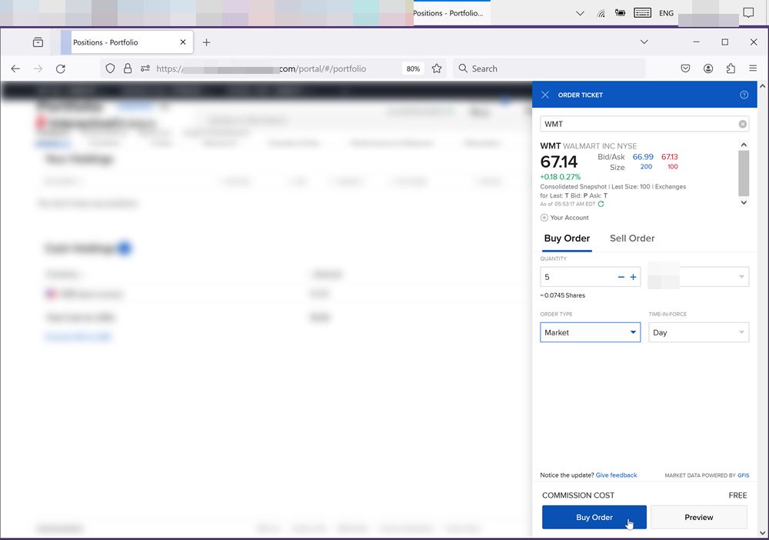The image size is (769, 540).
Task: Click the browser Search box
Action: [549, 68]
